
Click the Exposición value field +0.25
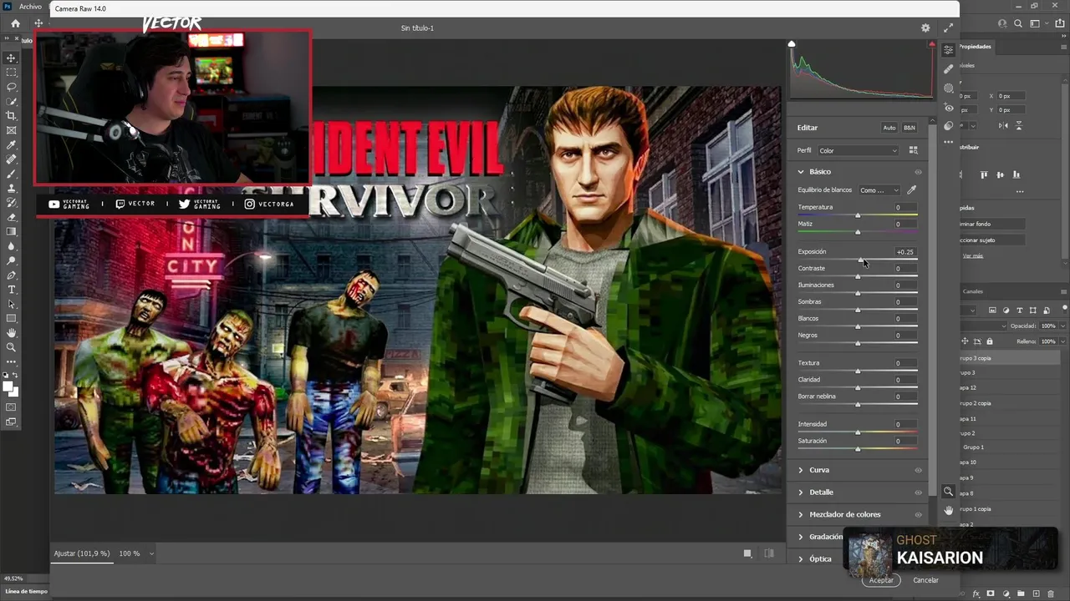click(904, 251)
